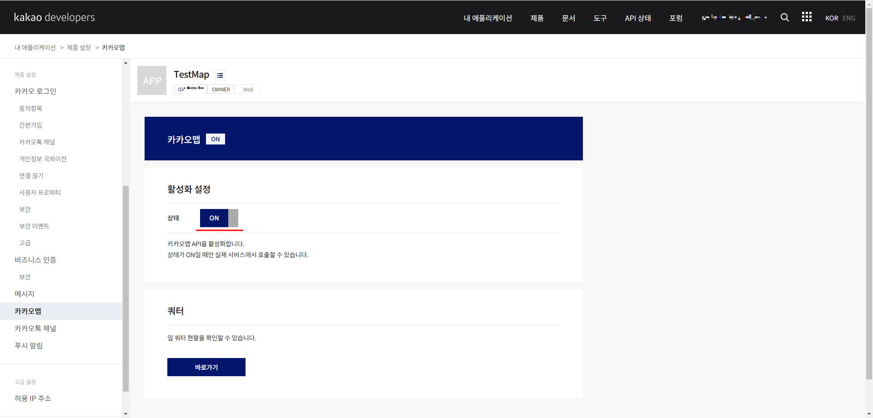Click the 바로가기 quota button
Viewport: 873px width, 418px height.
[x=206, y=367]
